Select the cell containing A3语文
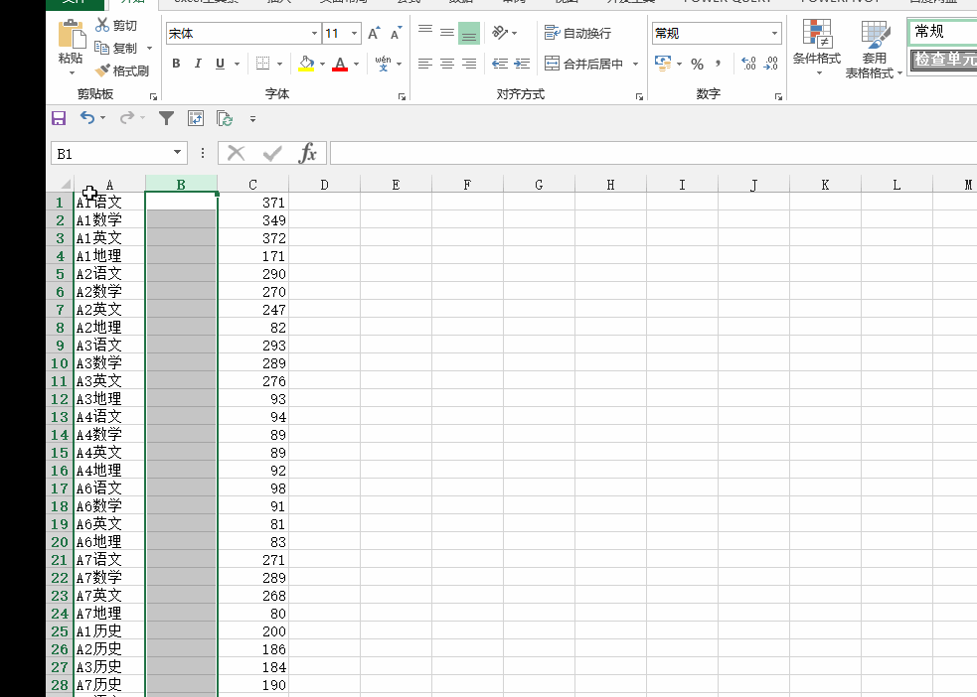 click(x=109, y=346)
